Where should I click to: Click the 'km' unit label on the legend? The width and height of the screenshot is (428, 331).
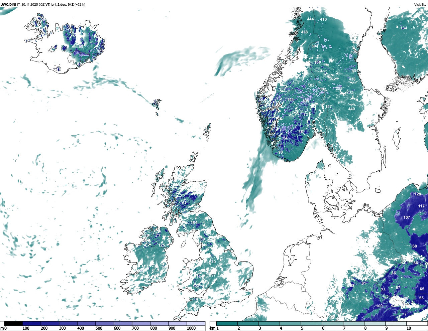point(212,328)
